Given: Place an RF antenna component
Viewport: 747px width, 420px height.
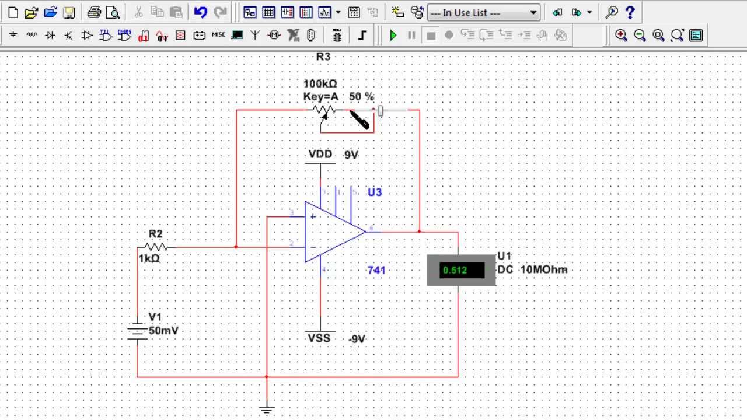Looking at the screenshot, I should [x=255, y=36].
